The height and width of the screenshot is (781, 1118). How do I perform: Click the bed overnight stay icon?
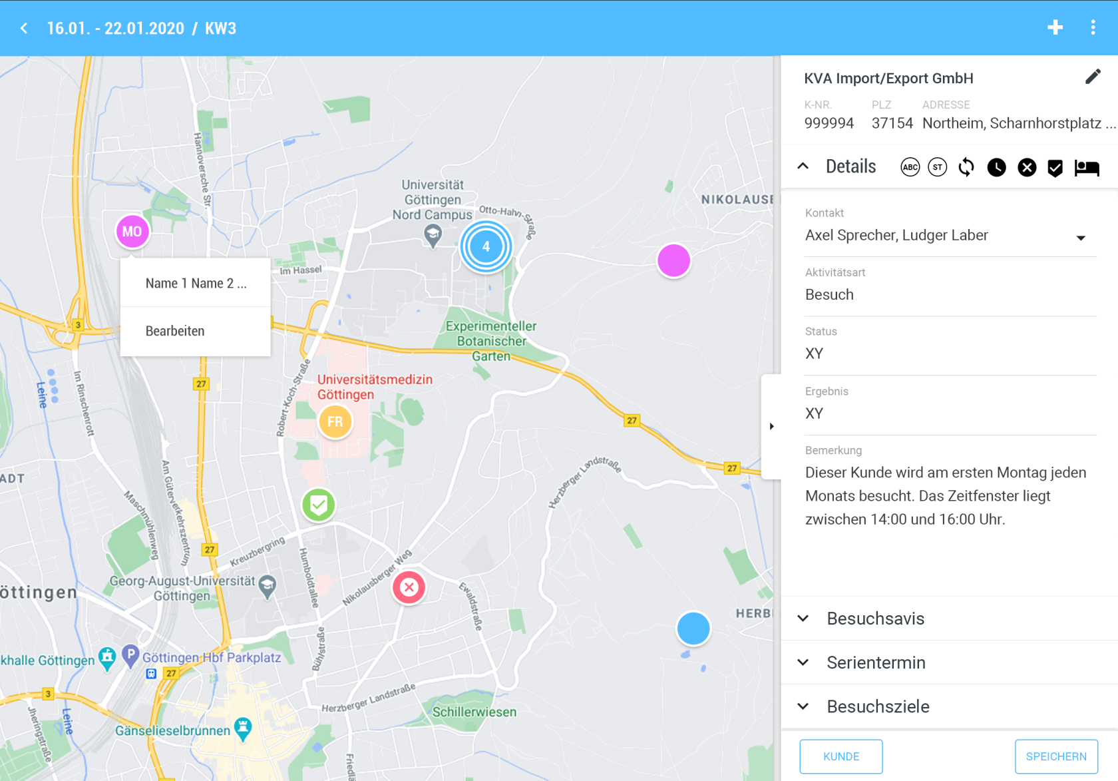tap(1086, 168)
